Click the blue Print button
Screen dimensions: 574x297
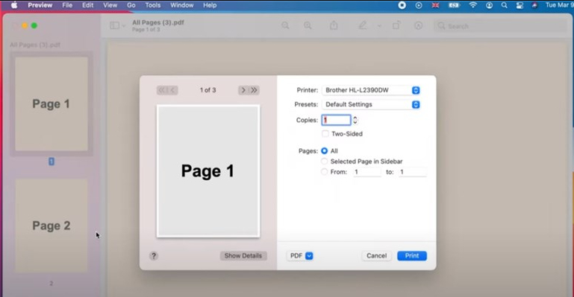(x=412, y=256)
